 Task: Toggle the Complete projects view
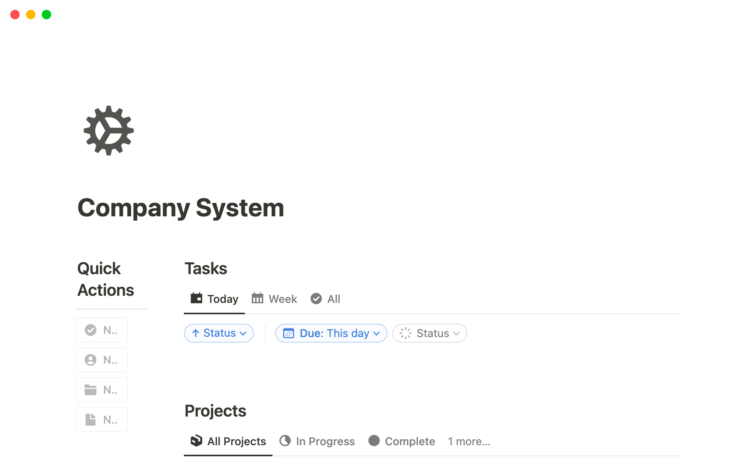(409, 441)
